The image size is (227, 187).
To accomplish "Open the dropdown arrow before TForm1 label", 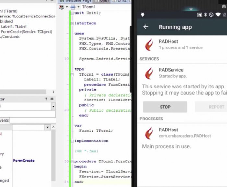I will pyautogui.click(x=78, y=7).
